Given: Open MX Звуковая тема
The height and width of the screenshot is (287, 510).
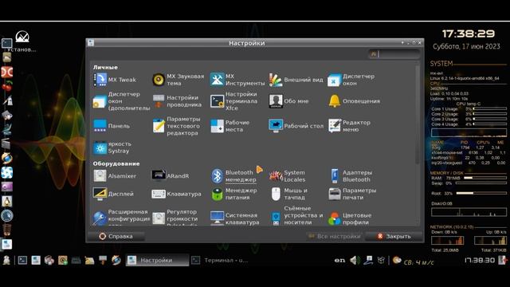Looking at the screenshot, I should tap(178, 80).
